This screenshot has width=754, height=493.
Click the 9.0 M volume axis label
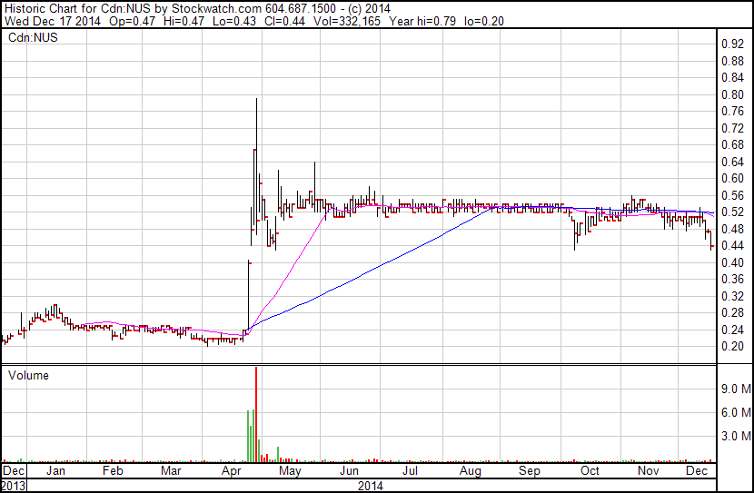pyautogui.click(x=734, y=389)
